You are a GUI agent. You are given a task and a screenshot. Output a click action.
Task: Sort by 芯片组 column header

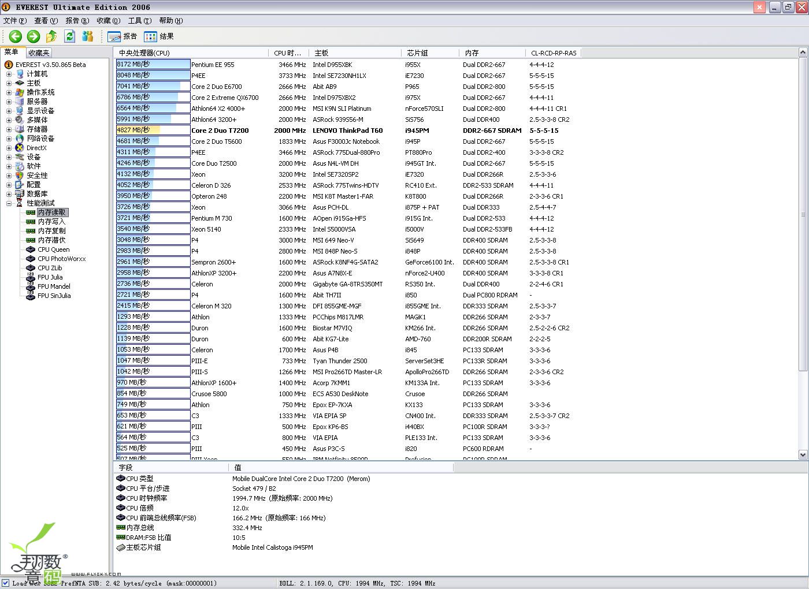pyautogui.click(x=430, y=53)
